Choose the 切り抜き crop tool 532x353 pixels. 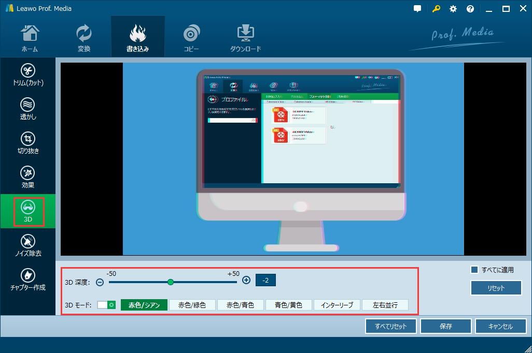tap(28, 143)
